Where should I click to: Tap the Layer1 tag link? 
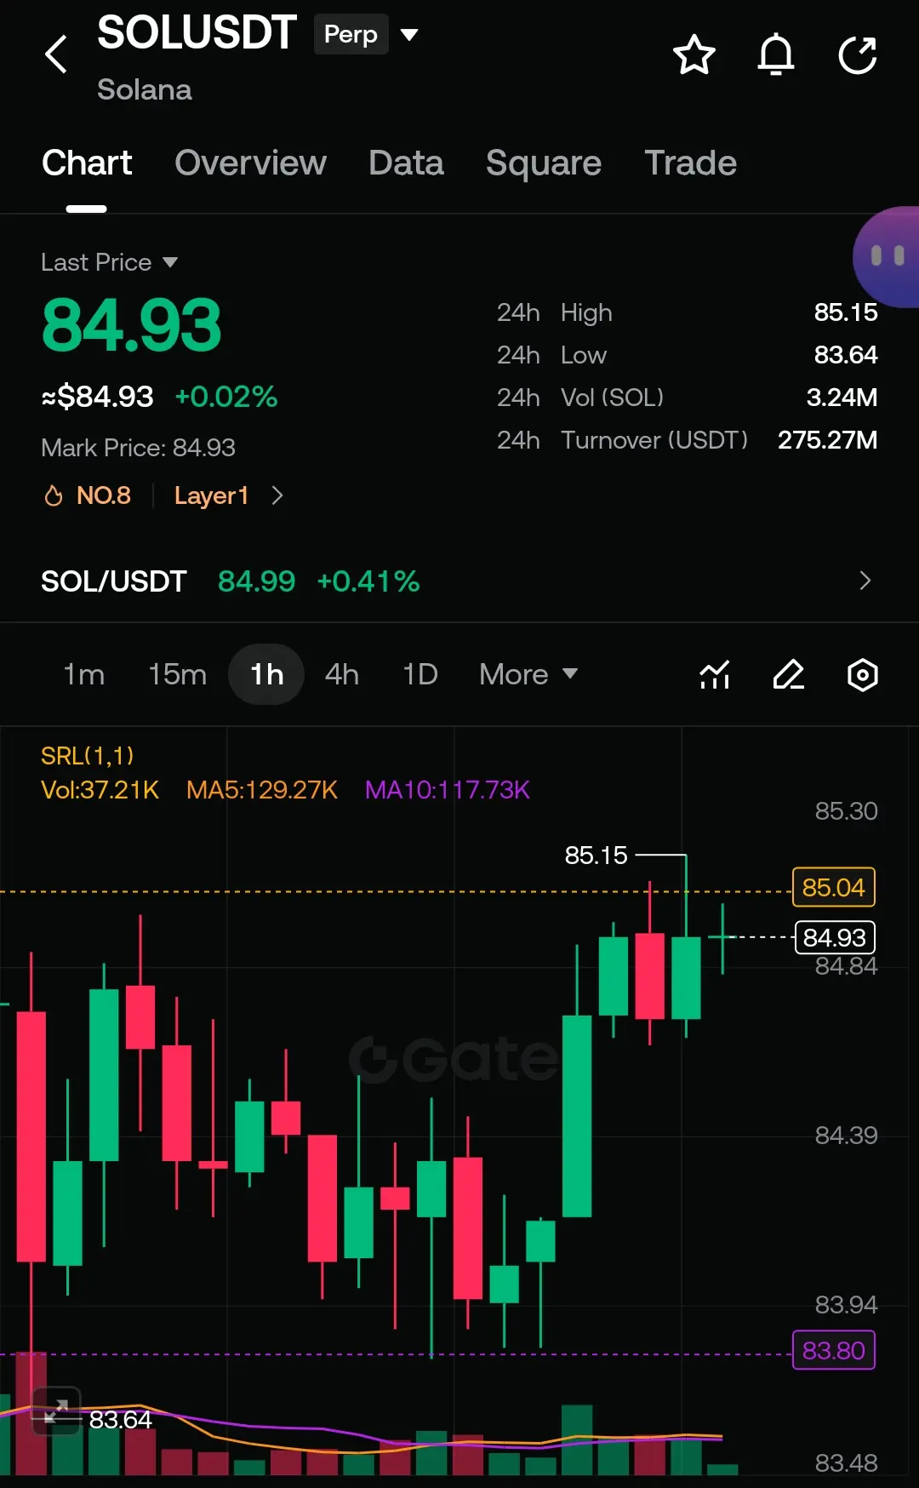(x=211, y=495)
